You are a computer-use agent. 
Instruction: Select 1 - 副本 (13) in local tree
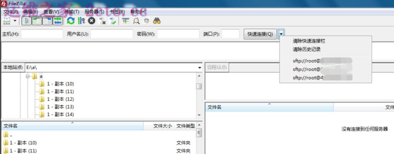pos(61,107)
